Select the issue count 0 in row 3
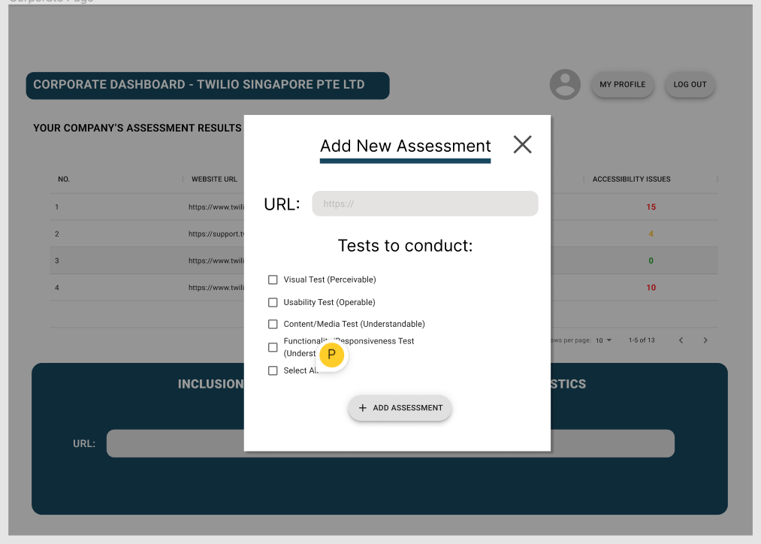The image size is (761, 544). click(651, 261)
